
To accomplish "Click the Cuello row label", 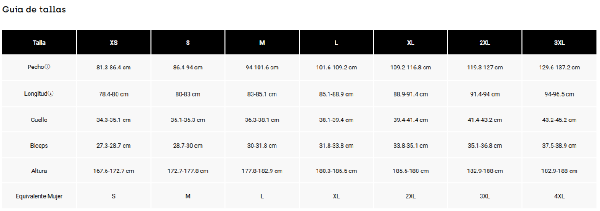I will coord(39,120).
